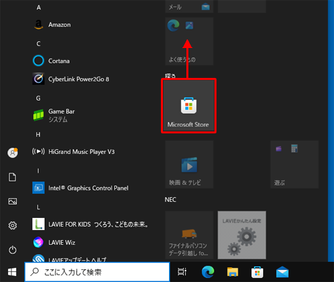Click the taskbar search box
Screen dimensions: 334x282
(x=98, y=272)
